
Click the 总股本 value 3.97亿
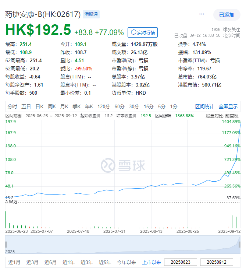pyautogui.click(x=138, y=77)
